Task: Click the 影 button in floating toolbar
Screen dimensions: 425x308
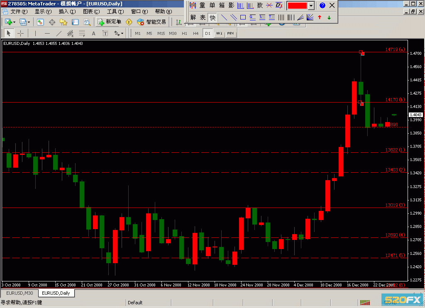Action: pos(231,5)
